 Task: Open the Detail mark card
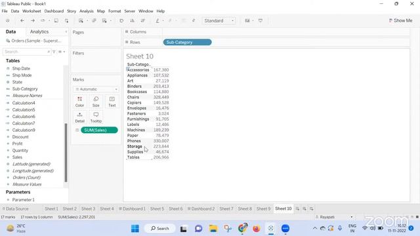click(x=79, y=117)
